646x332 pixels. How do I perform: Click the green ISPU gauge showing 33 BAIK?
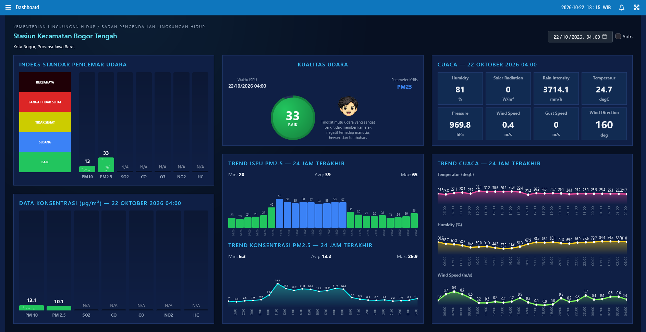pos(293,118)
